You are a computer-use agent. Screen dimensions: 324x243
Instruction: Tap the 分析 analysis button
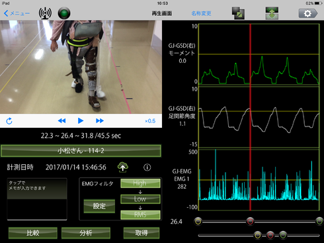click(x=86, y=233)
